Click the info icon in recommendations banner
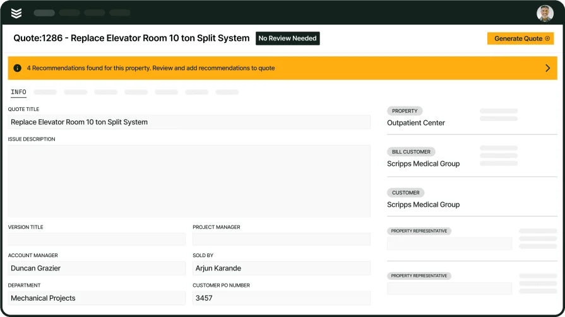 (17, 68)
